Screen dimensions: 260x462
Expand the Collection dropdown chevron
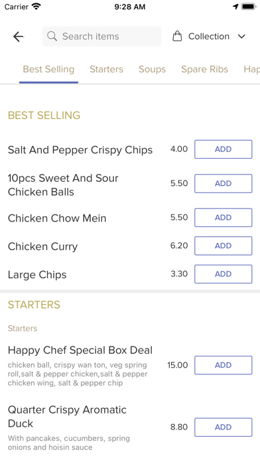coord(241,37)
